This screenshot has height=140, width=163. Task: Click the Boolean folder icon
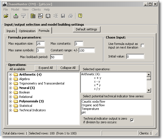pos(16,92)
